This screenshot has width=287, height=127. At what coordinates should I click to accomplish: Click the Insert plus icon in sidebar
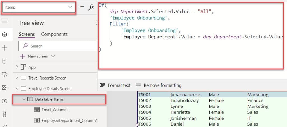pos(4,48)
